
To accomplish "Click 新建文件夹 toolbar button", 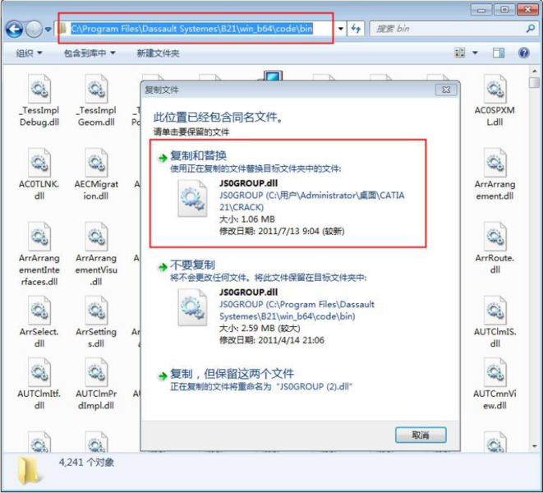I will pyautogui.click(x=158, y=53).
